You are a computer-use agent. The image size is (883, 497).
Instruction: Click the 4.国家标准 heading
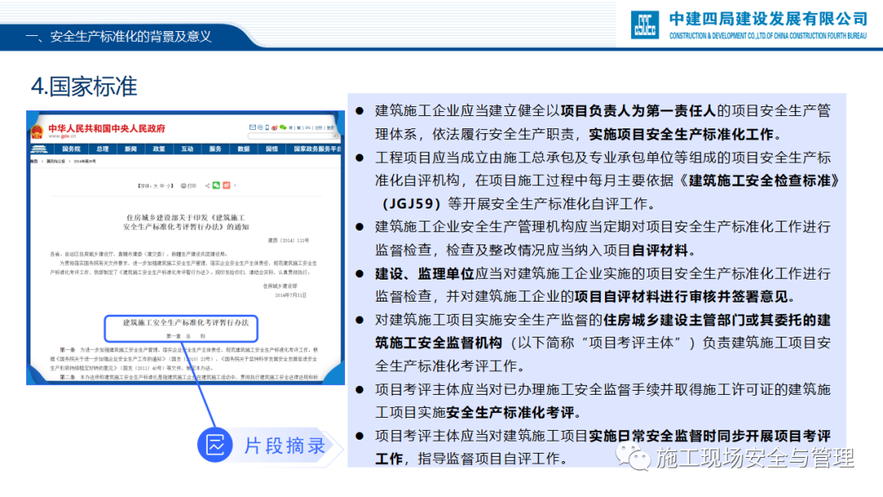[84, 86]
